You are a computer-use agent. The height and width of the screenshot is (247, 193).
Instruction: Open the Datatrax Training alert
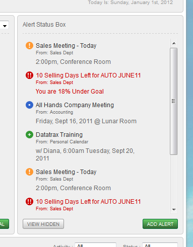point(59,135)
